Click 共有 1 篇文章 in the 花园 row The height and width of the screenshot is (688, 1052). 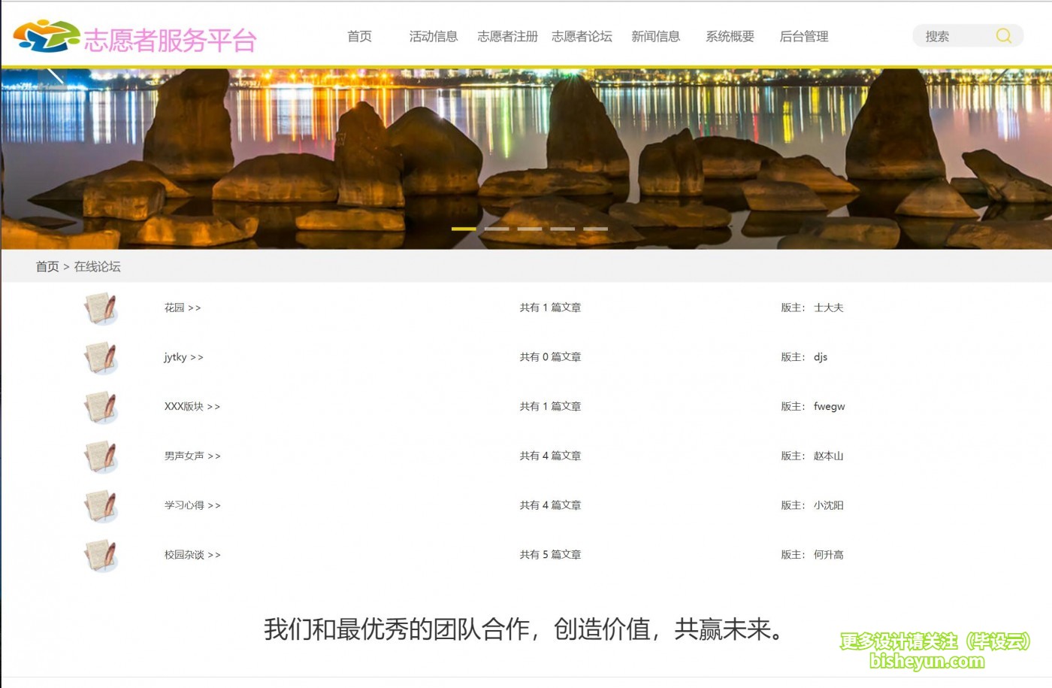click(550, 308)
